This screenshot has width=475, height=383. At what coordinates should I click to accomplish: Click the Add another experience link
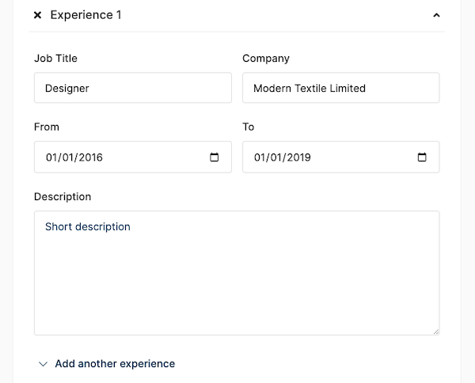coord(115,364)
